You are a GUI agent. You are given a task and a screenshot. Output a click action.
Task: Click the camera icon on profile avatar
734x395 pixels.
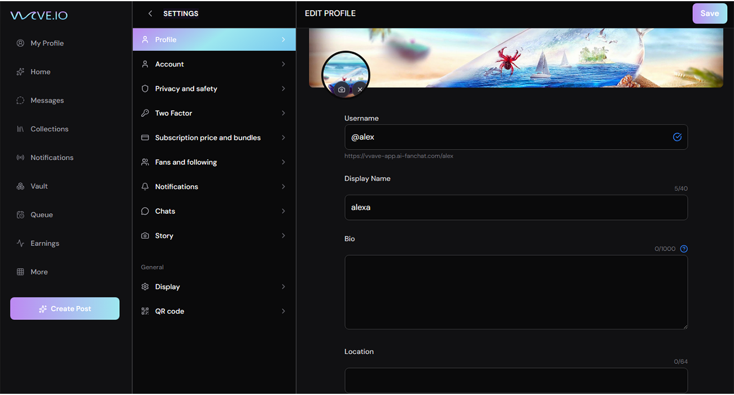(x=342, y=90)
